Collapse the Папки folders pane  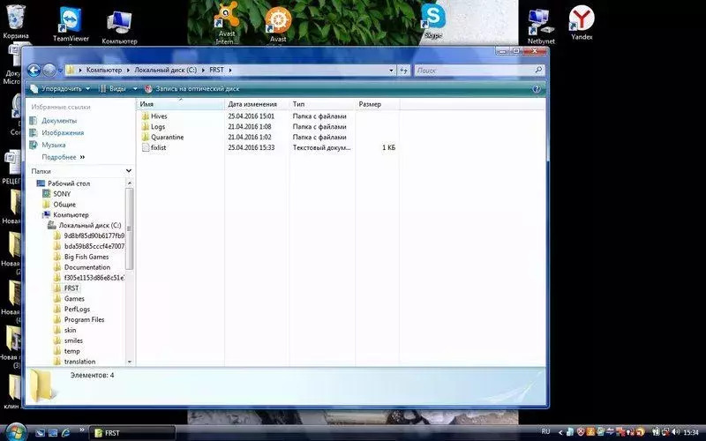point(128,171)
